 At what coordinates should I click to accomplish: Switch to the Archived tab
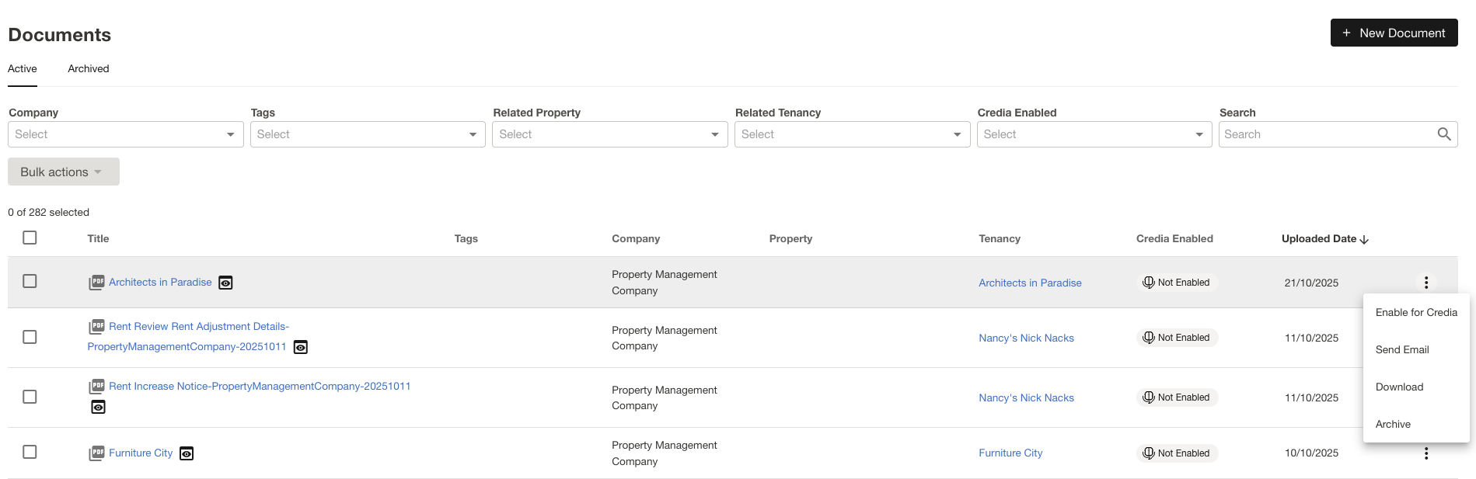88,69
